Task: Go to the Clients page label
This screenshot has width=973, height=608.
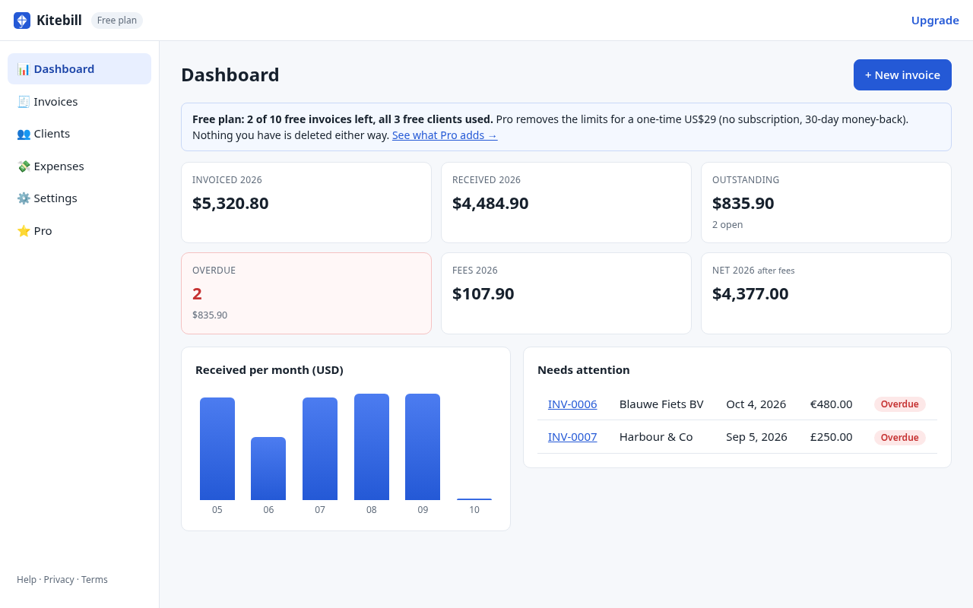Action: point(52,134)
